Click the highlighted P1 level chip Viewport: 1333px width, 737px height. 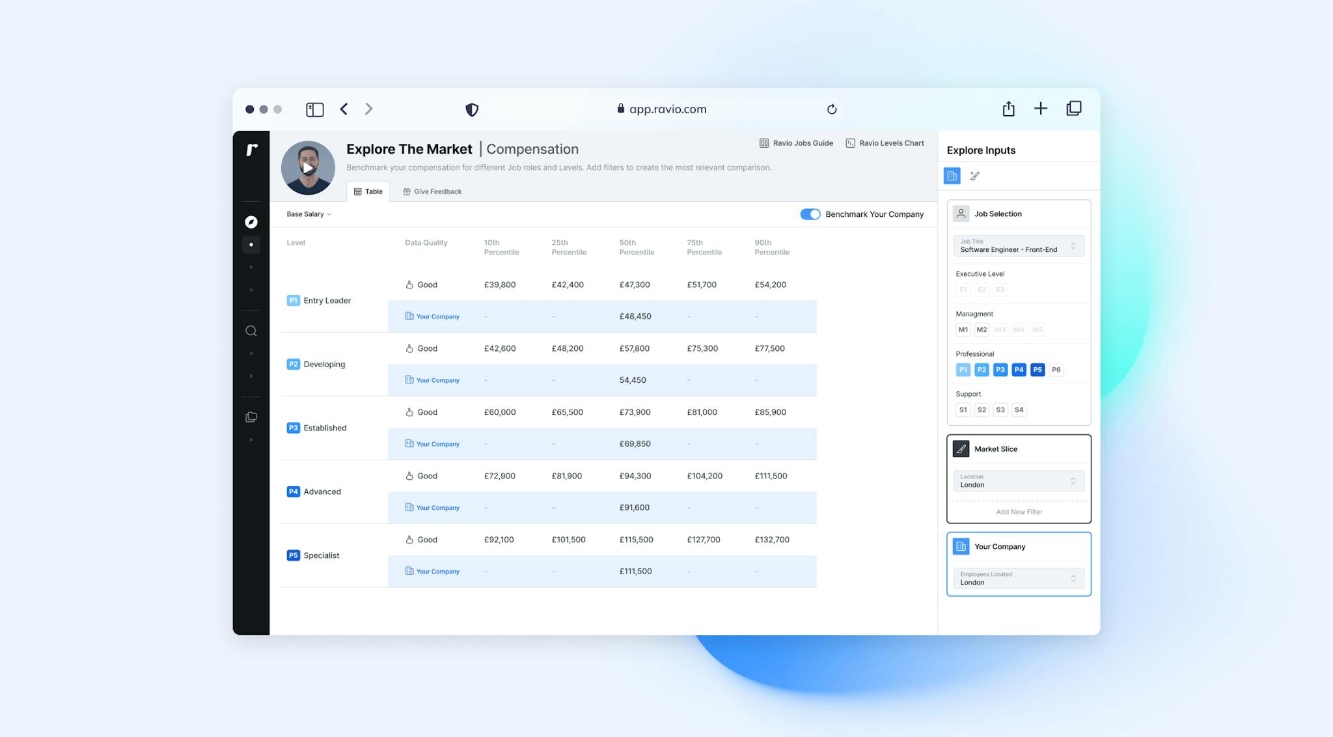963,369
